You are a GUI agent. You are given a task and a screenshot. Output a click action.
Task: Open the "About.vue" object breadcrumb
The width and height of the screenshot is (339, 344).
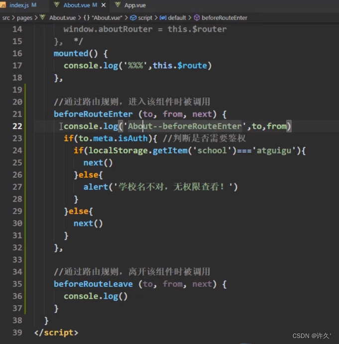point(103,18)
